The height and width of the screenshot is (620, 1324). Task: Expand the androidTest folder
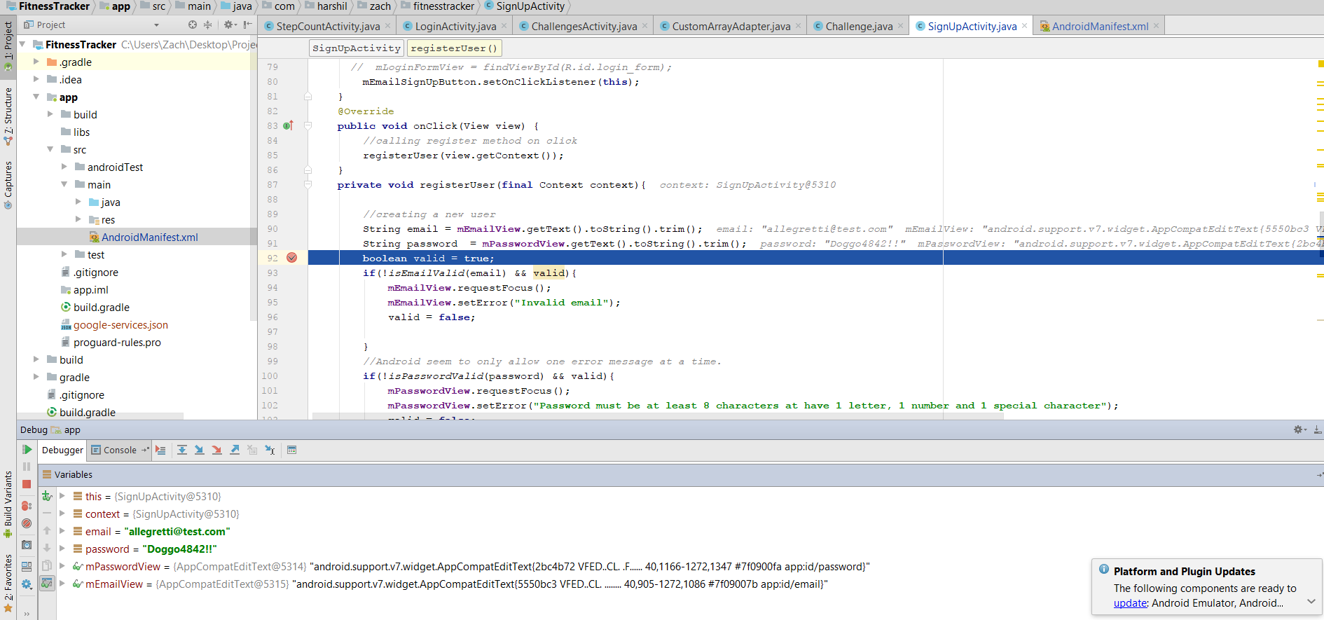click(64, 167)
